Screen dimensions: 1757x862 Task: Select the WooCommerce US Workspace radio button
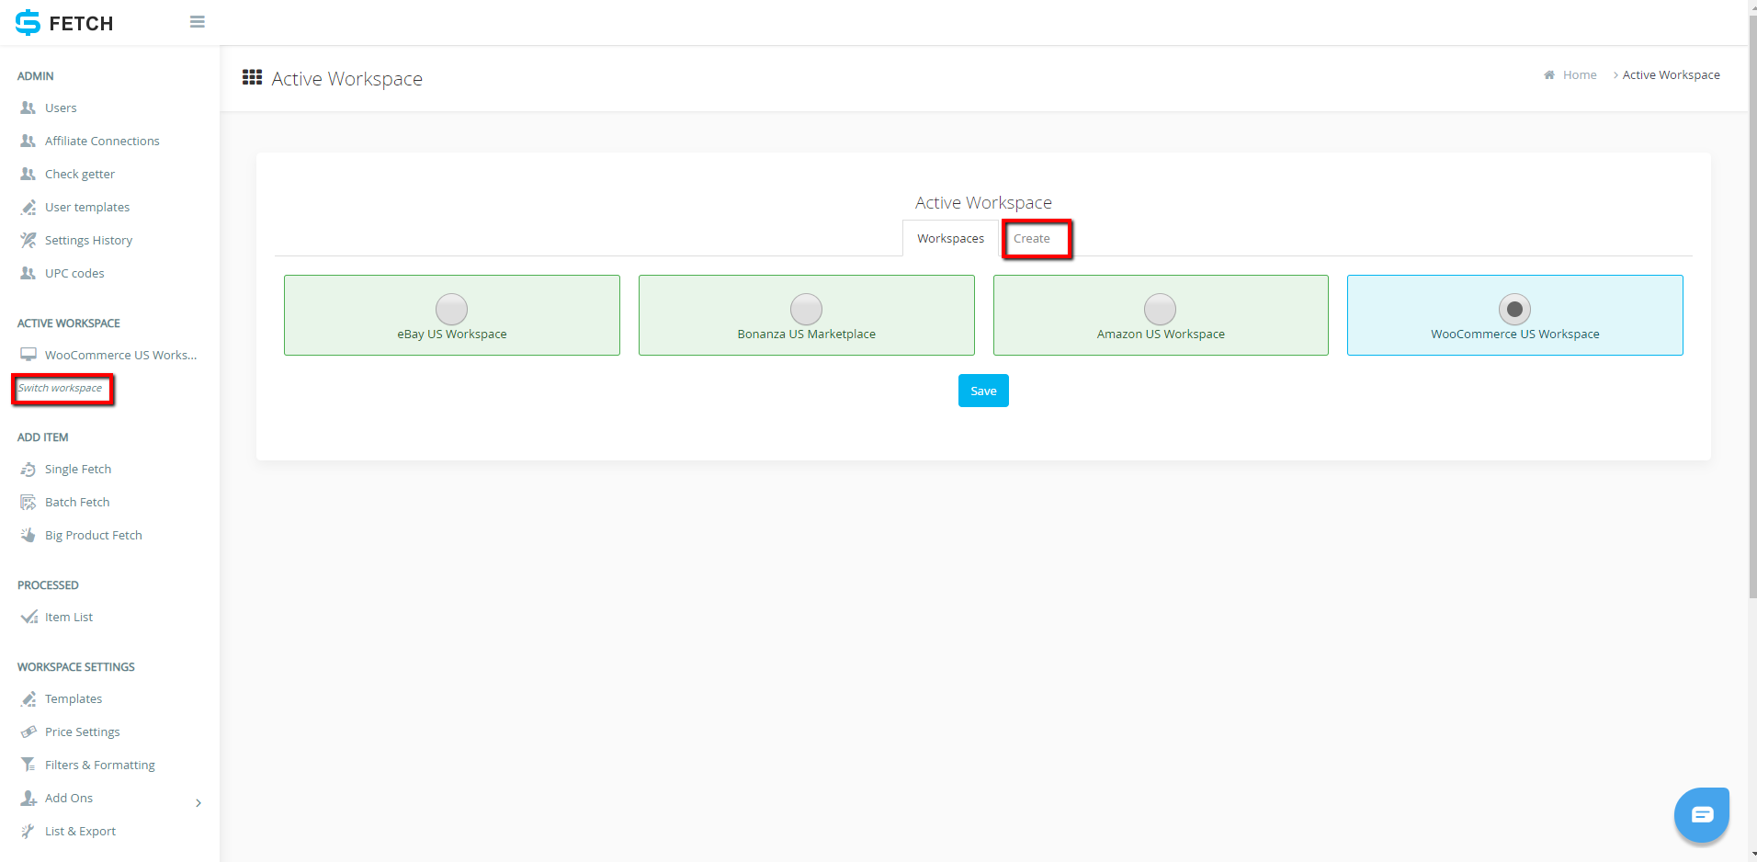tap(1514, 310)
